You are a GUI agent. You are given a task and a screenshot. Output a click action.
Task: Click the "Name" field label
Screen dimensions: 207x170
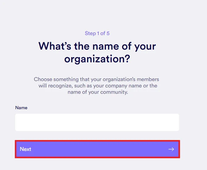pyautogui.click(x=21, y=108)
